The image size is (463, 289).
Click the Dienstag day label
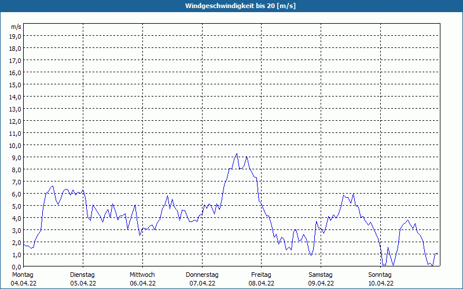[82, 275]
